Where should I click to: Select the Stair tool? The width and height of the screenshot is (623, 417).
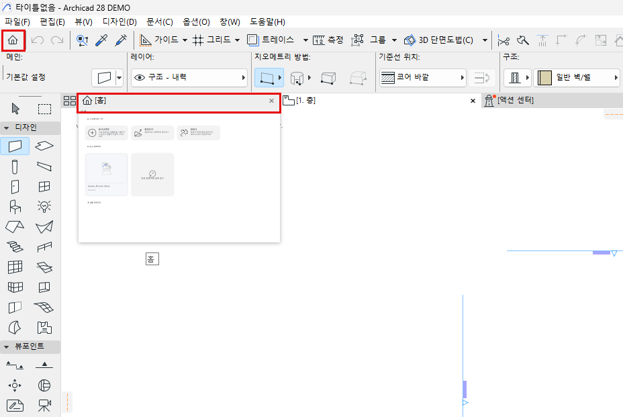pyautogui.click(x=15, y=247)
